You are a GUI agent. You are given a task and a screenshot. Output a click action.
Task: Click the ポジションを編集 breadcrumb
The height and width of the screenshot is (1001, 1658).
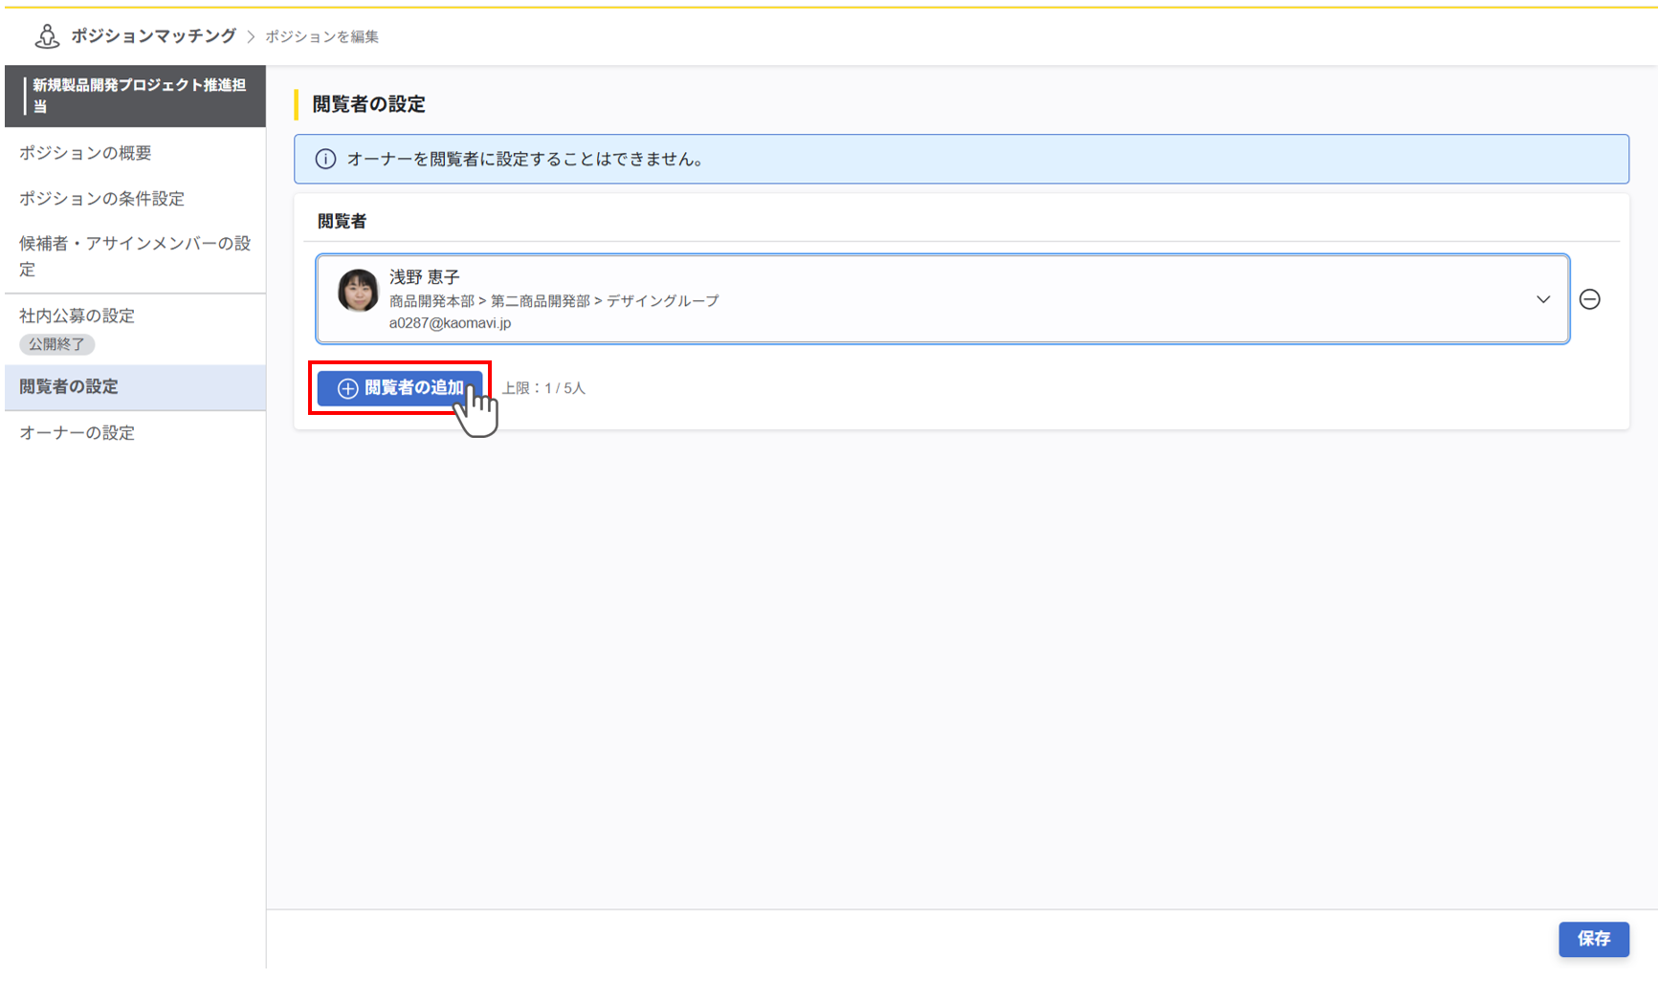[321, 36]
